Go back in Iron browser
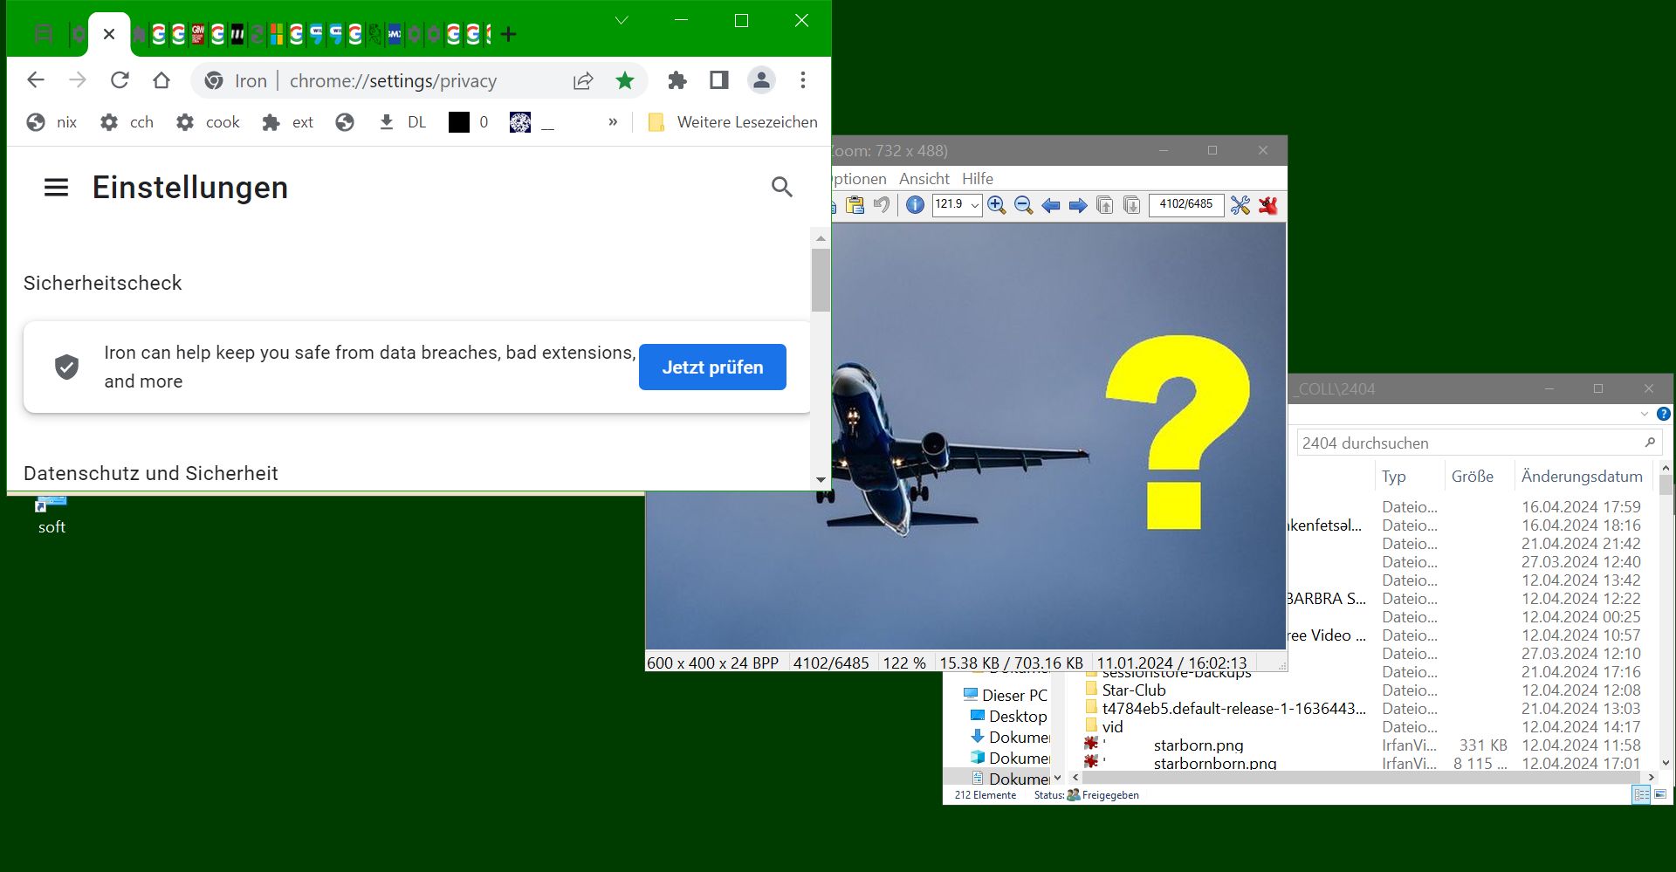The height and width of the screenshot is (872, 1676). (36, 80)
